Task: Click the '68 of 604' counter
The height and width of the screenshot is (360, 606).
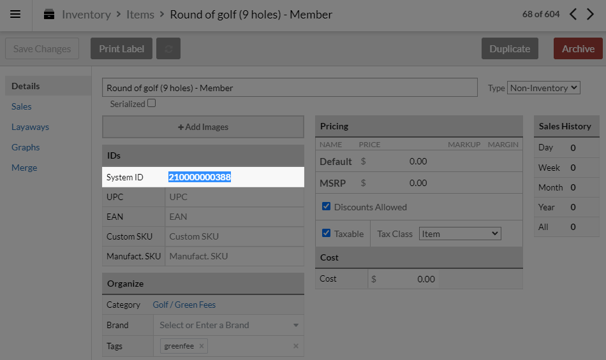Action: [x=541, y=14]
